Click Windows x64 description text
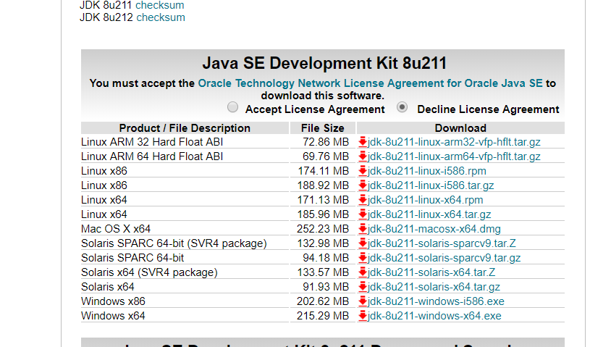Viewport: 611px width, 347px height. (113, 316)
